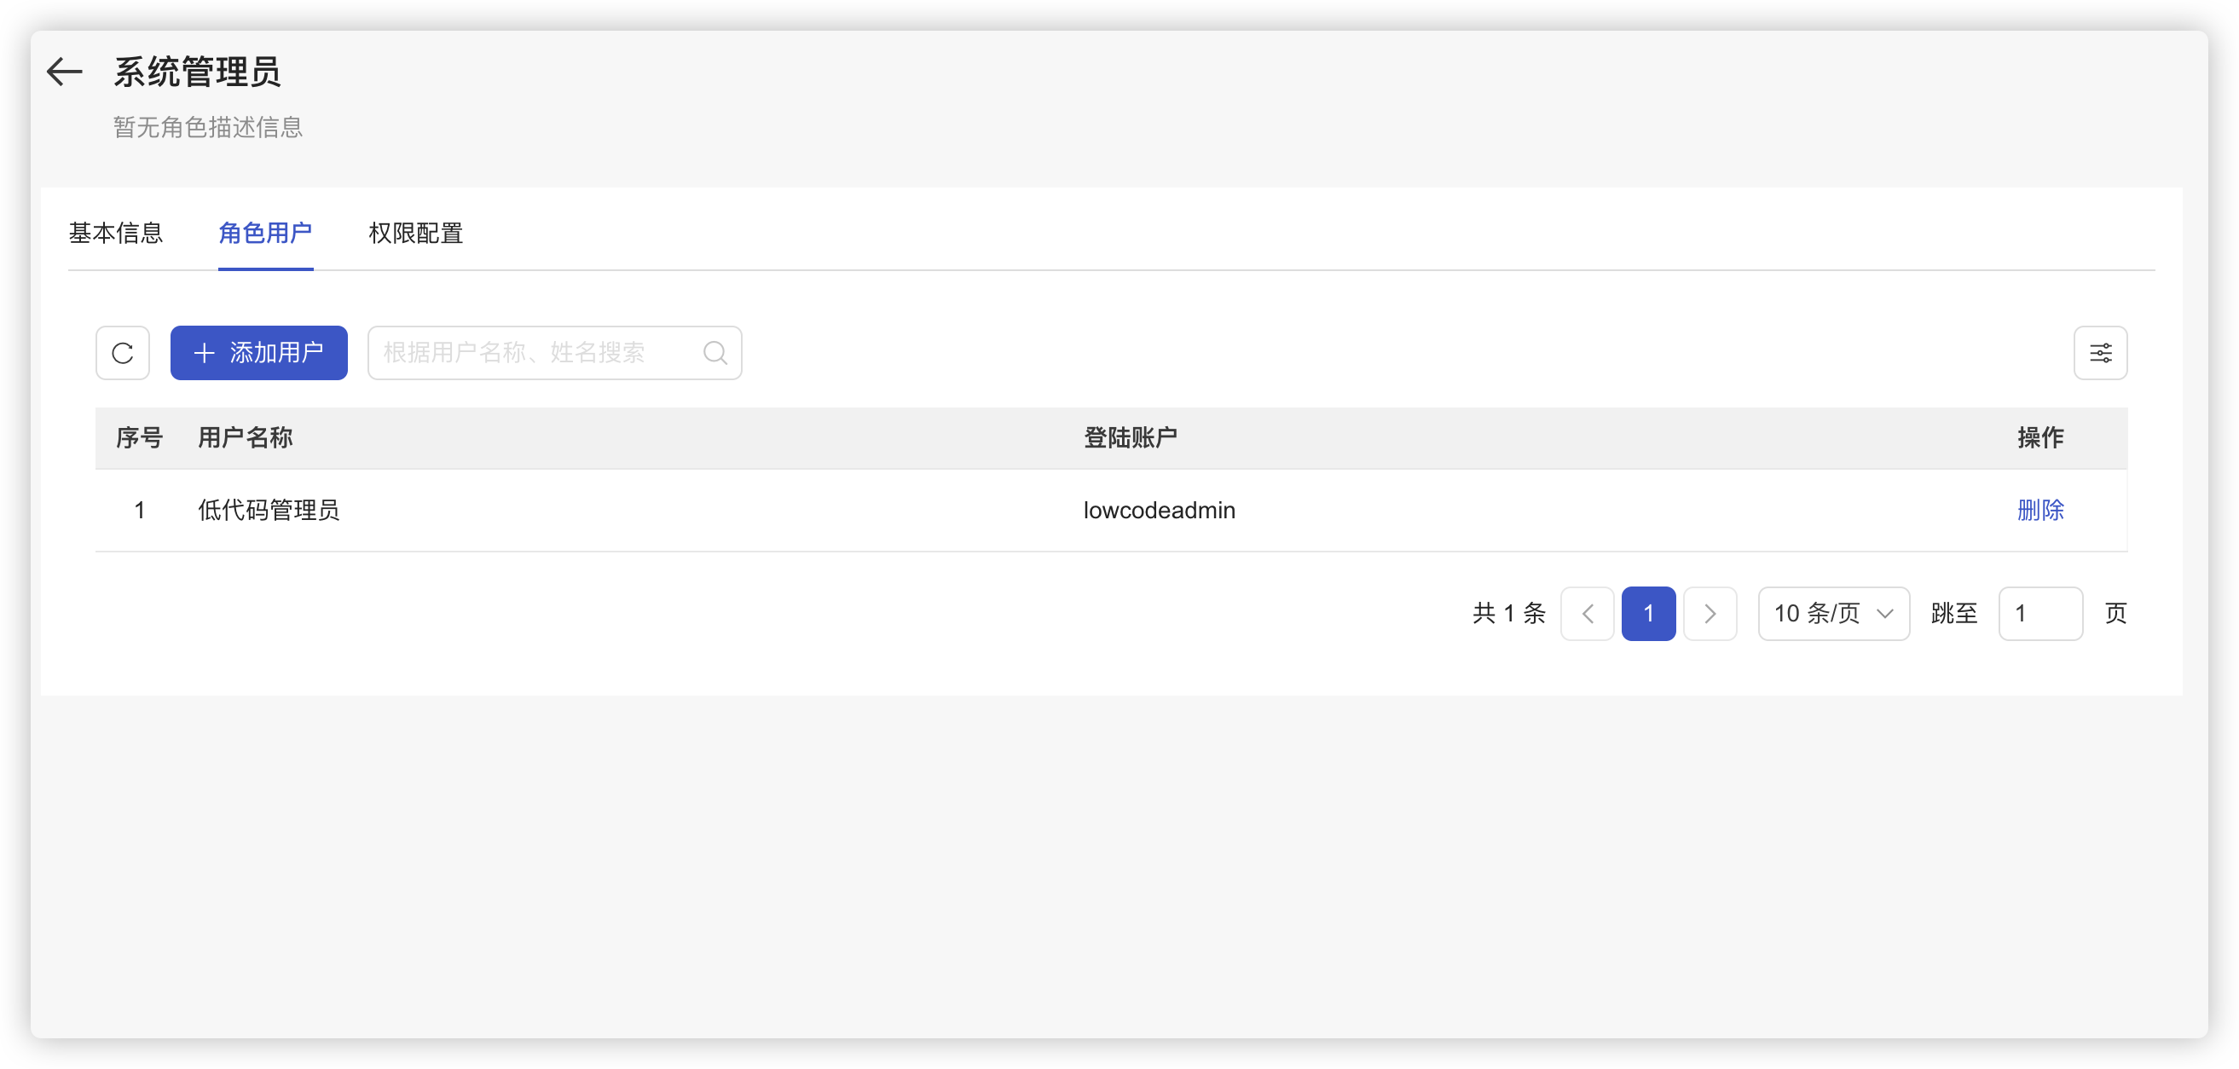Select page 1 in pagination

tap(1648, 614)
